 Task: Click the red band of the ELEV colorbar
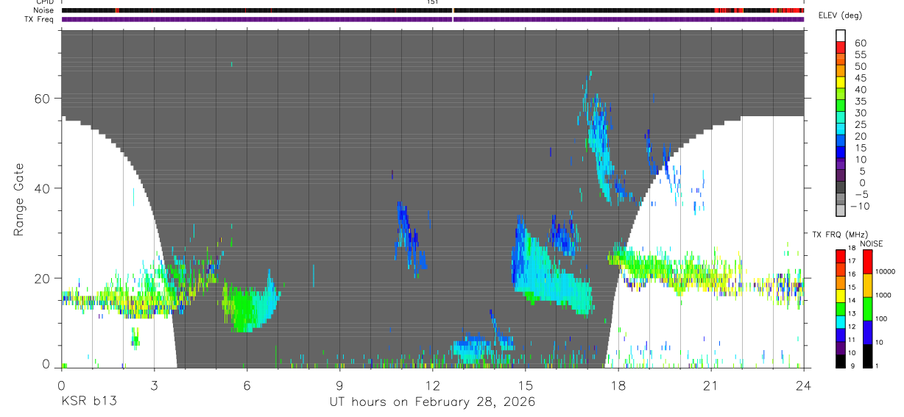[x=841, y=46]
